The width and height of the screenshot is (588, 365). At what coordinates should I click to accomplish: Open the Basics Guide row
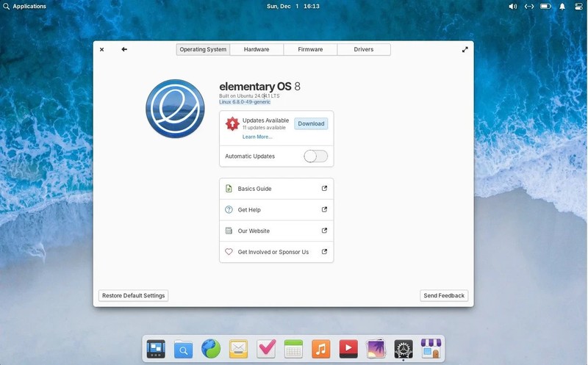276,189
